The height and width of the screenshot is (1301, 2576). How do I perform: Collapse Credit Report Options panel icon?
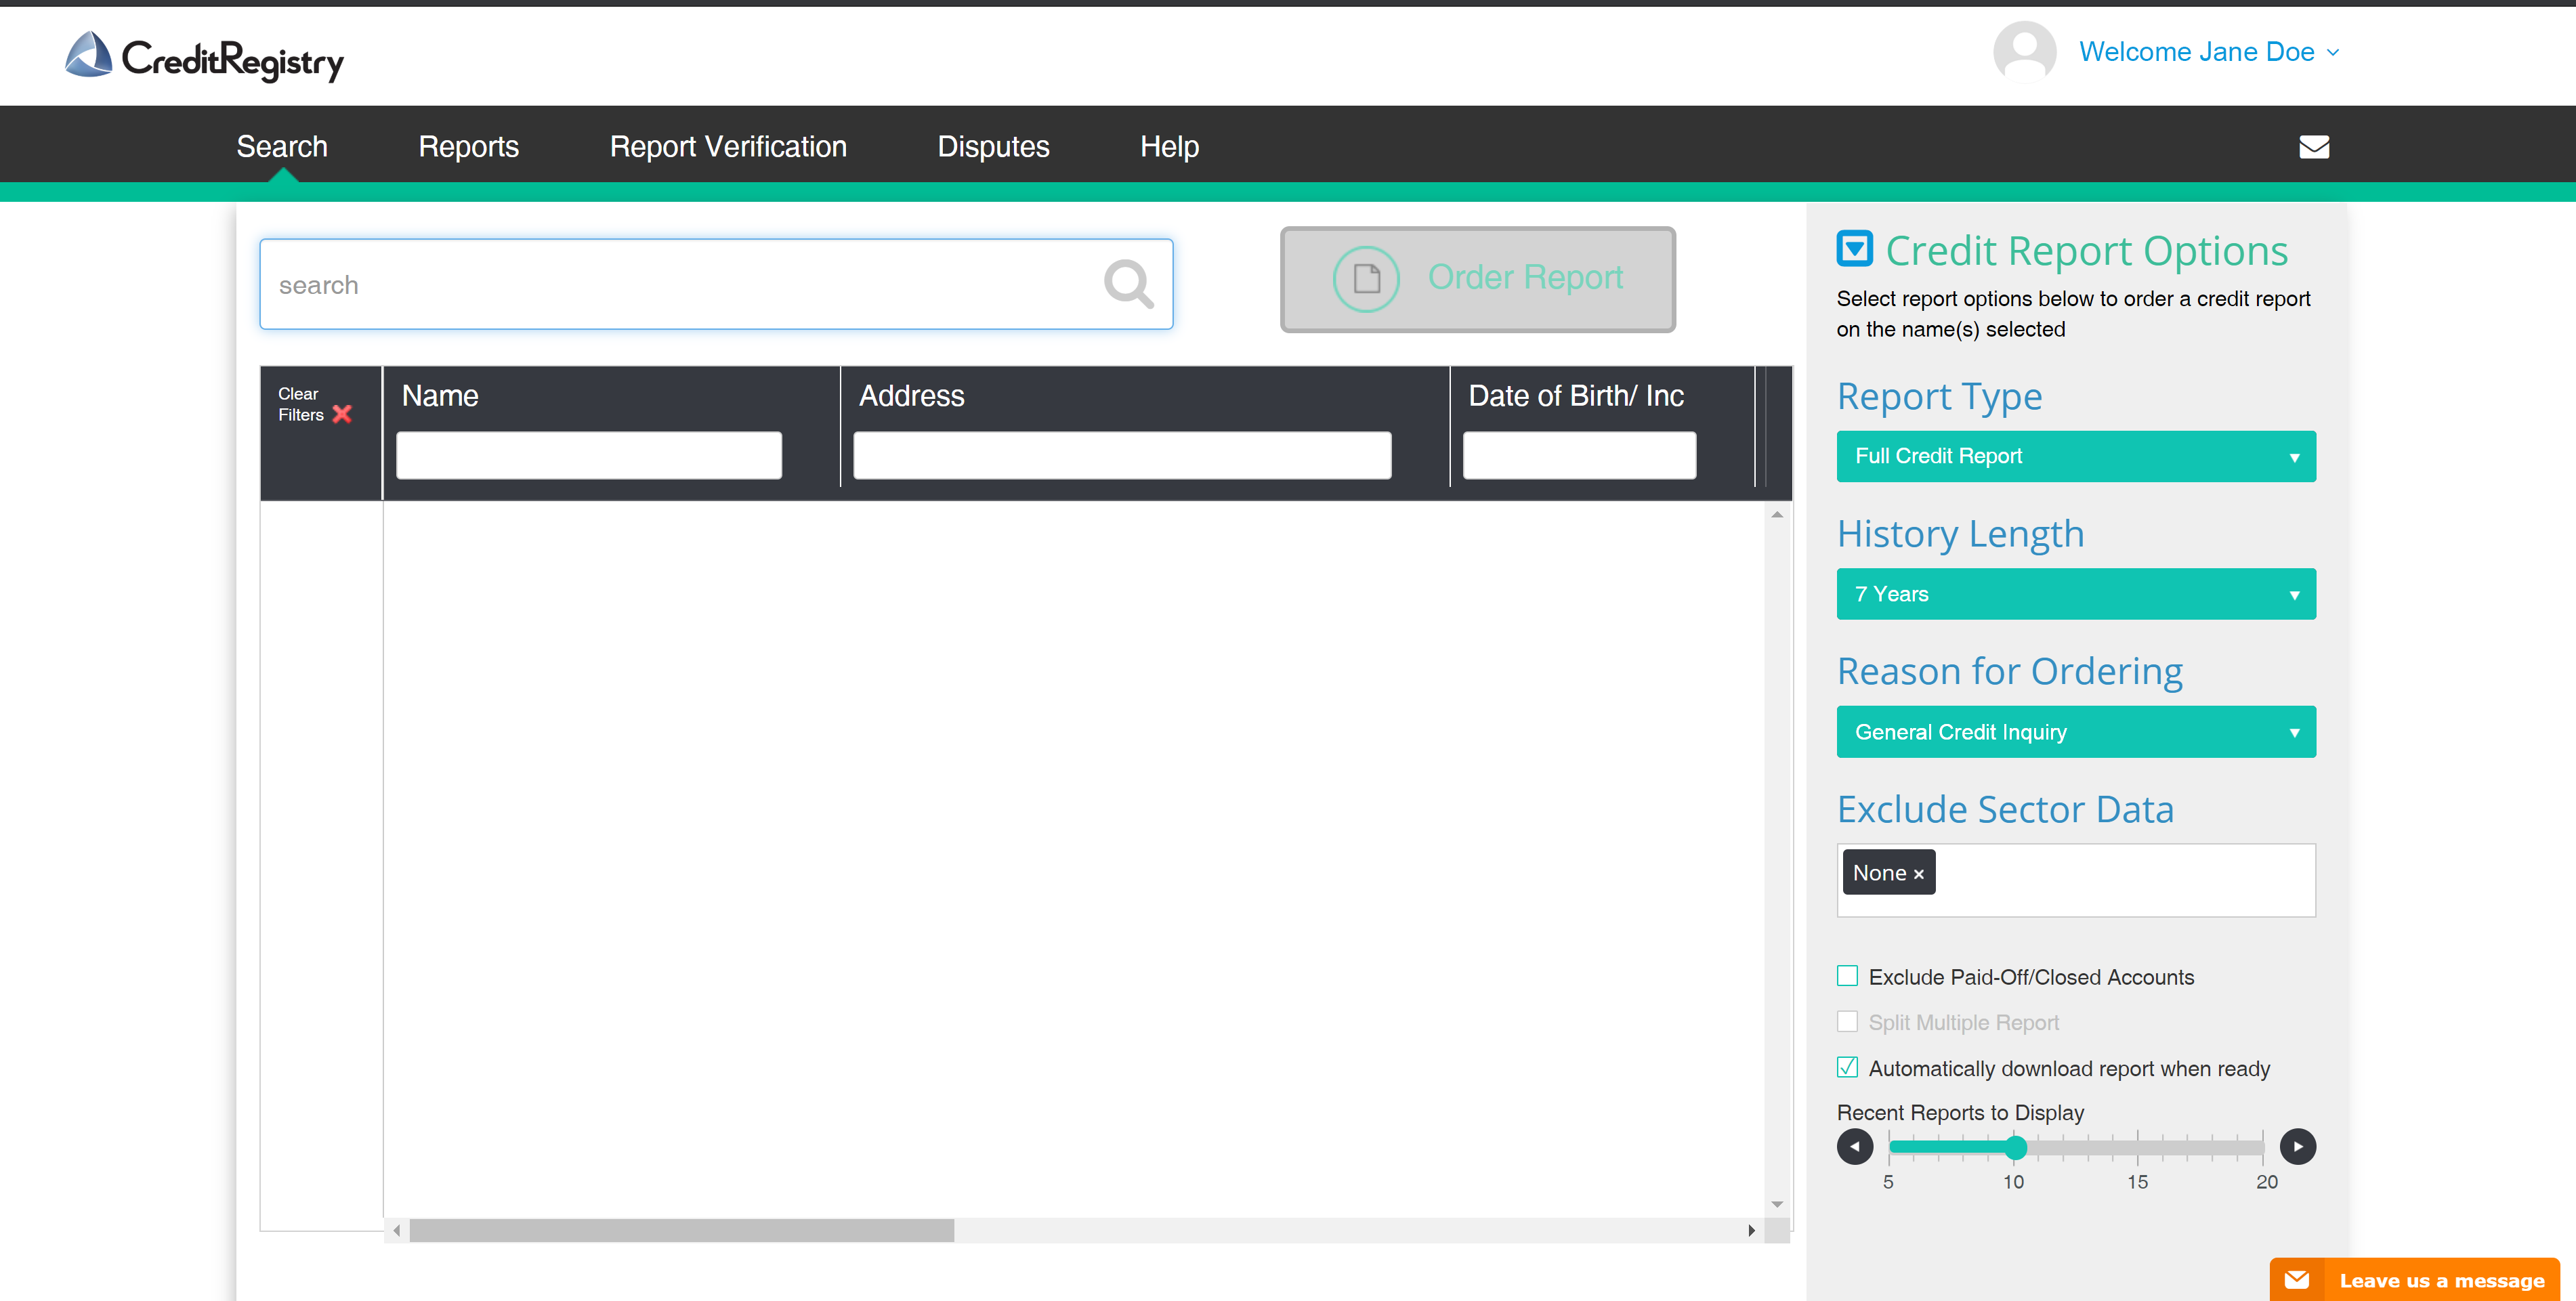click(x=1854, y=248)
